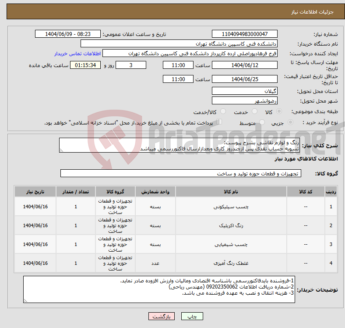
Task: Click the شماره نیاز number field
Action: 244,34
